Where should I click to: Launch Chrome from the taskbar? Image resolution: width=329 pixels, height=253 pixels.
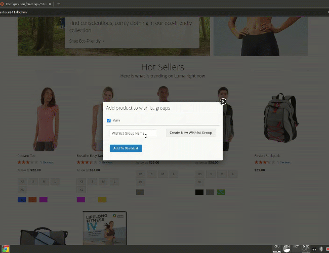click(6, 248)
